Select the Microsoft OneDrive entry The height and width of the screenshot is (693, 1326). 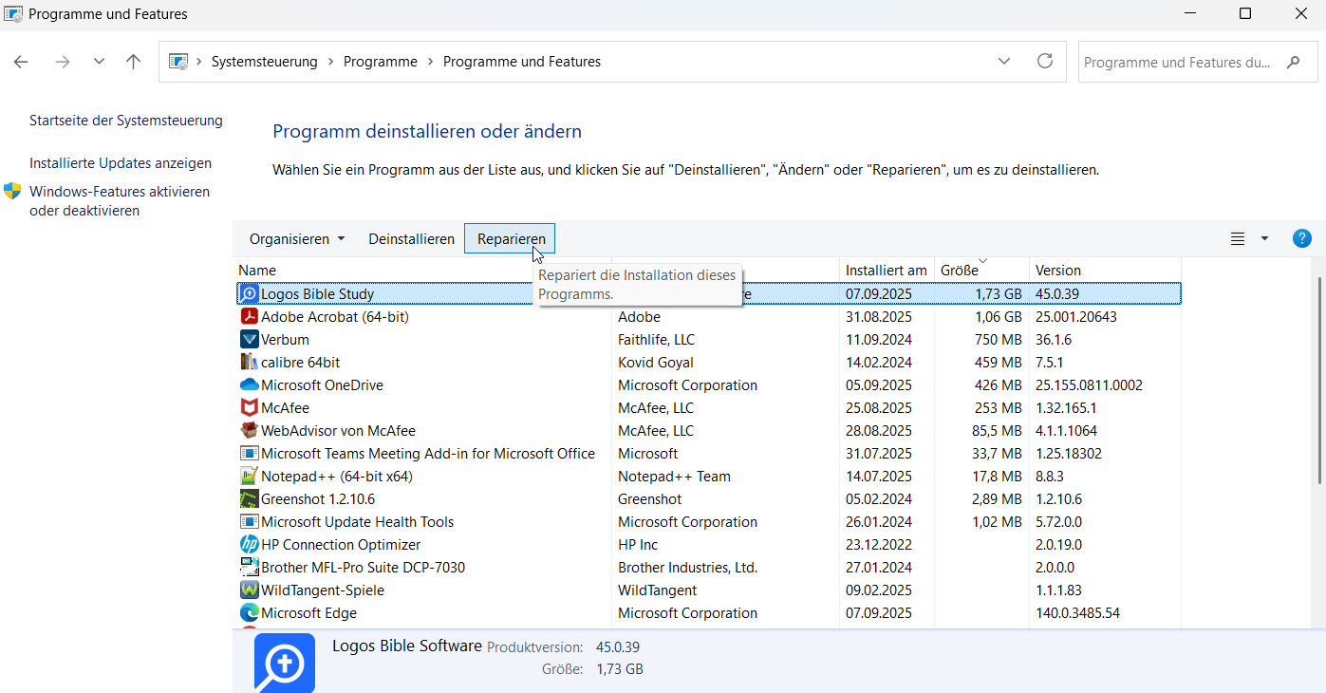pyautogui.click(x=322, y=384)
